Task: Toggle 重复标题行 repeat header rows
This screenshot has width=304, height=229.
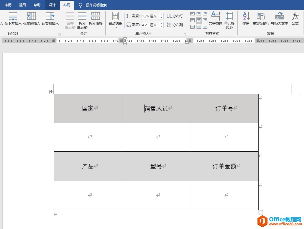Action: [x=261, y=19]
